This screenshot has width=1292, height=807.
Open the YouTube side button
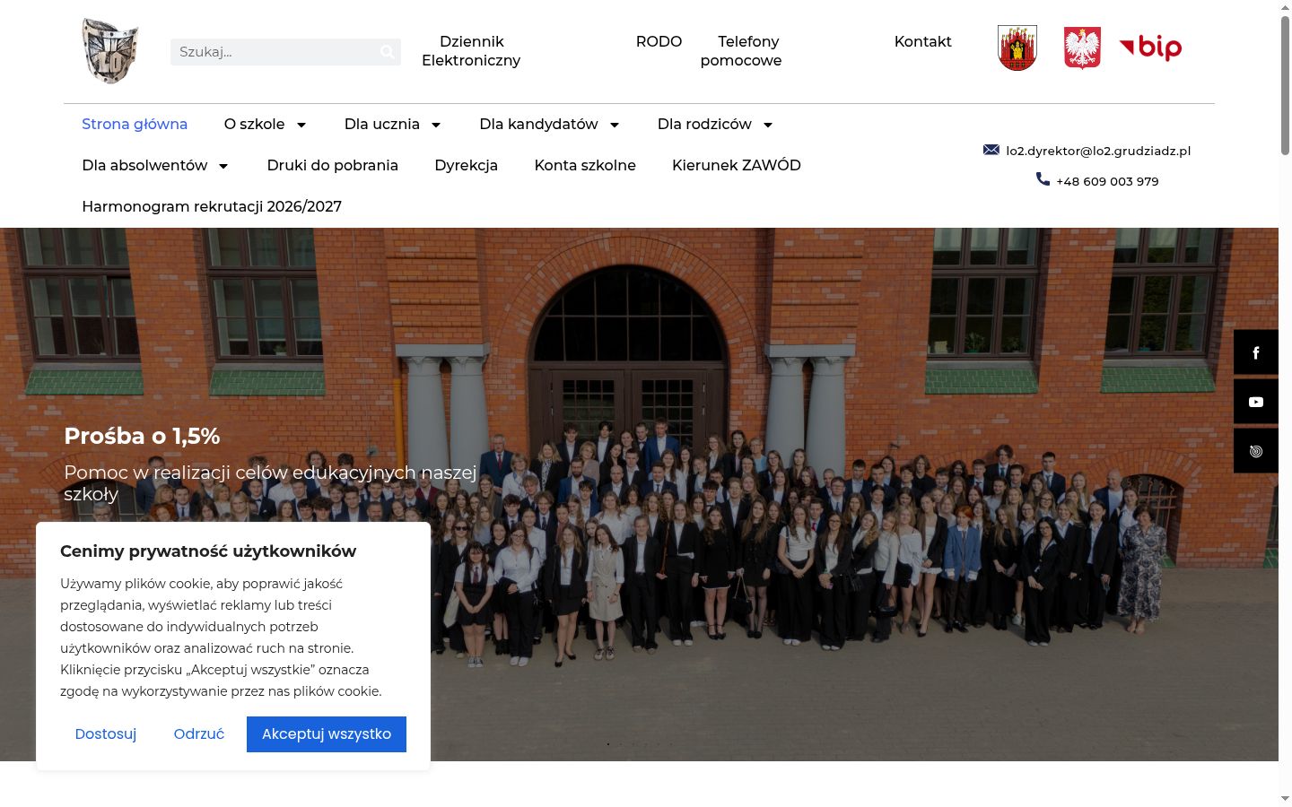[1256, 402]
